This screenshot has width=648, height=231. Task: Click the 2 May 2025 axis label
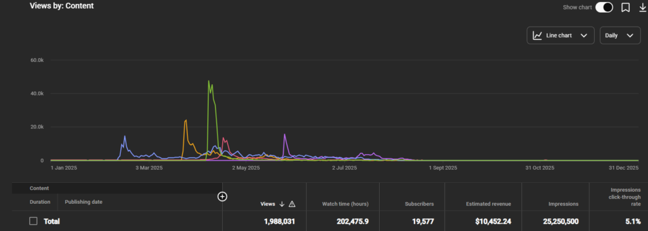(x=246, y=168)
